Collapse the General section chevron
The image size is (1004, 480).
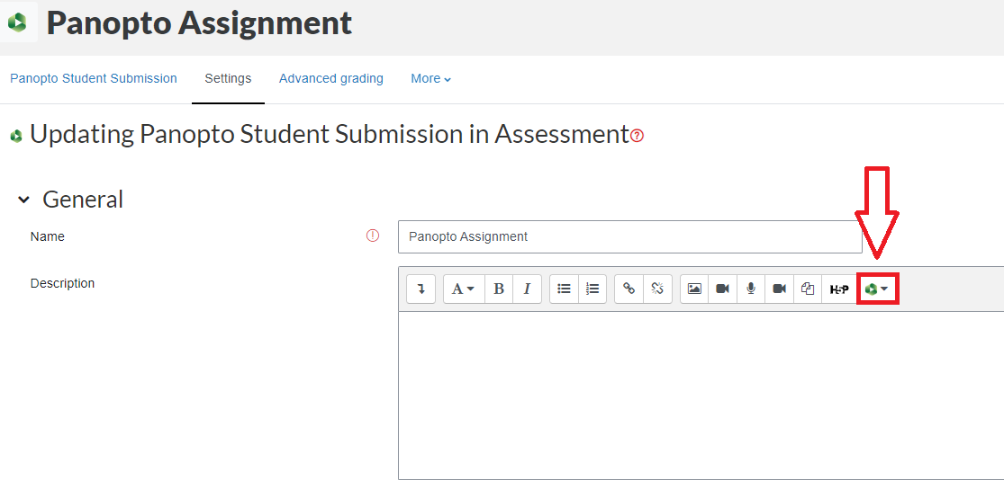coord(23,200)
